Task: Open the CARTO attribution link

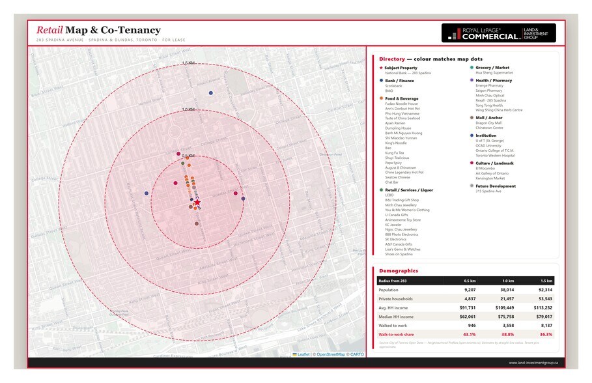Action: point(357,354)
